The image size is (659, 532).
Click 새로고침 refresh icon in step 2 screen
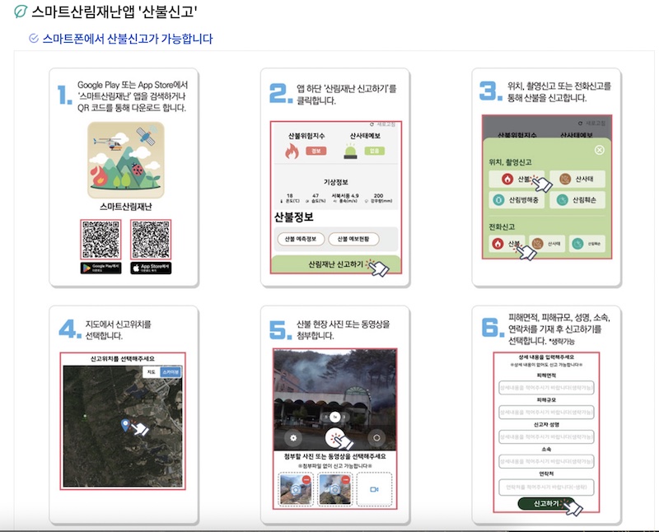tap(372, 124)
